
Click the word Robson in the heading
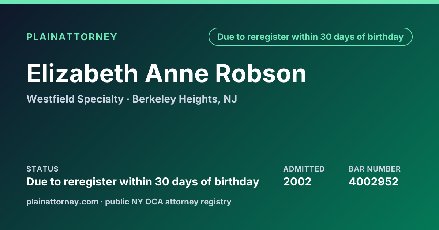pos(260,73)
